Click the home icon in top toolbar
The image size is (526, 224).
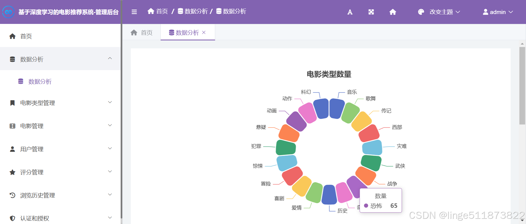coord(393,12)
